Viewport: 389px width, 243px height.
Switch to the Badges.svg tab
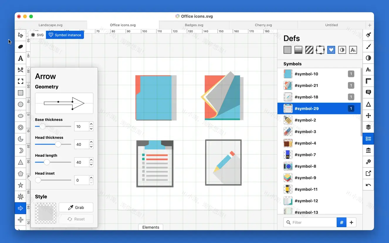[x=194, y=25]
